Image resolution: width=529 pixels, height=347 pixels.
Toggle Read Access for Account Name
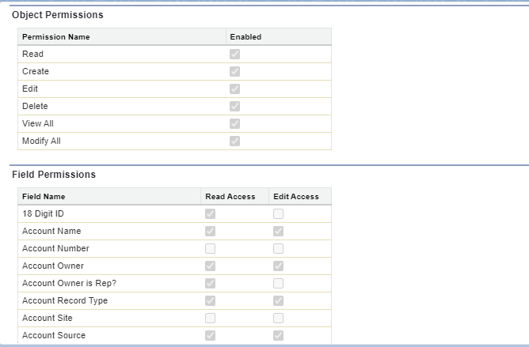pos(210,231)
